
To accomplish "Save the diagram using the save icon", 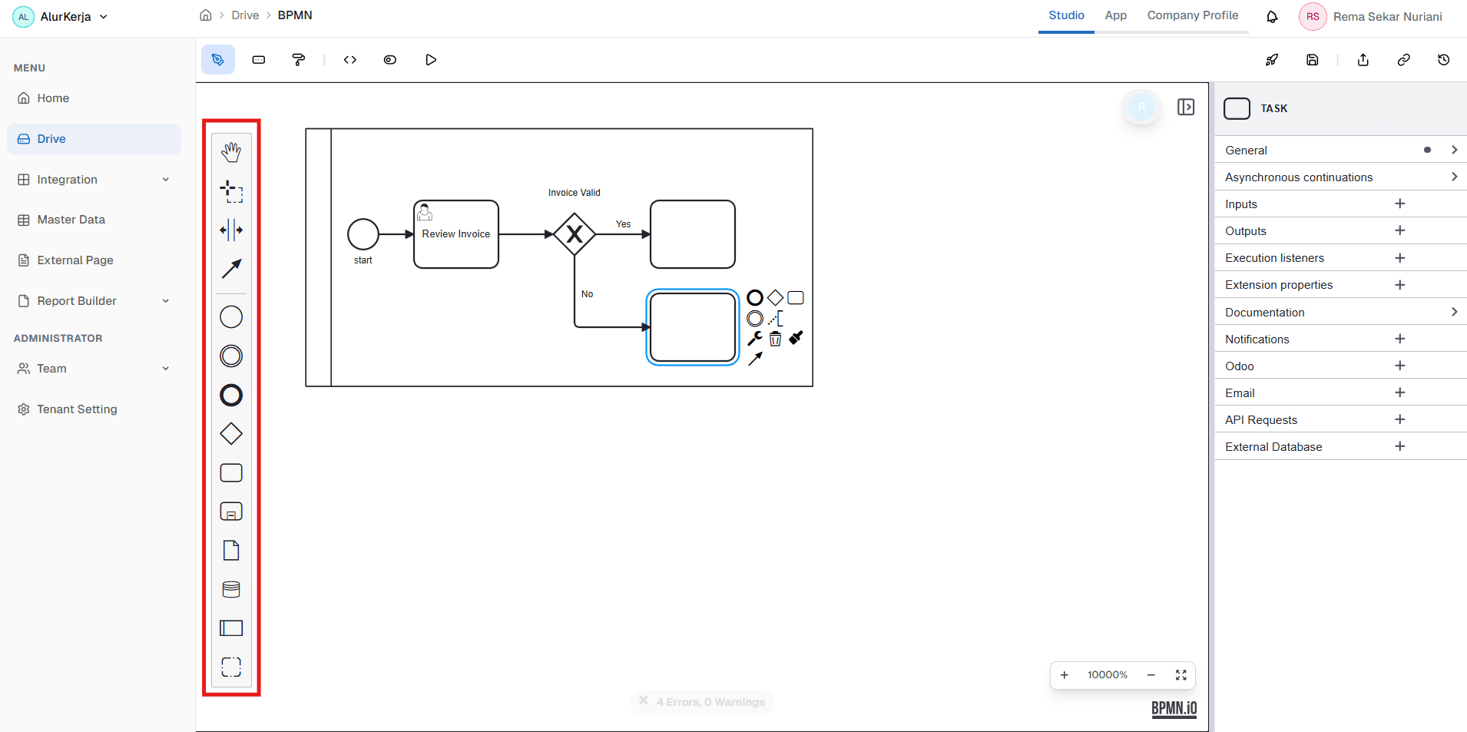I will point(1313,59).
